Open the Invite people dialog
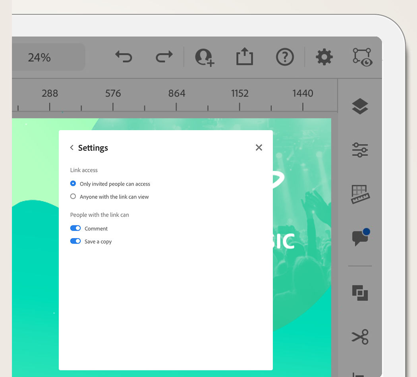Image resolution: width=417 pixels, height=377 pixels. point(204,57)
